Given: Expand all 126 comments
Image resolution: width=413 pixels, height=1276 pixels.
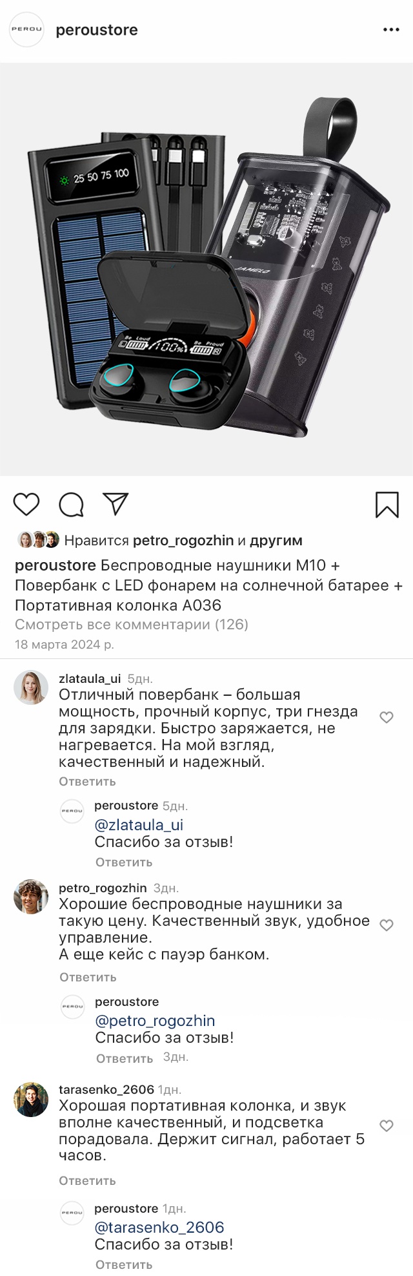Looking at the screenshot, I should [132, 625].
